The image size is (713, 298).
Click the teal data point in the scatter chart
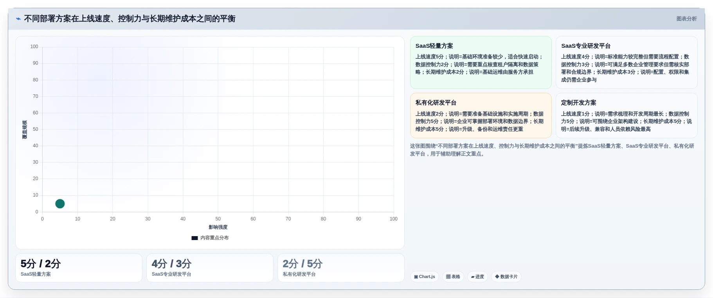(60, 204)
